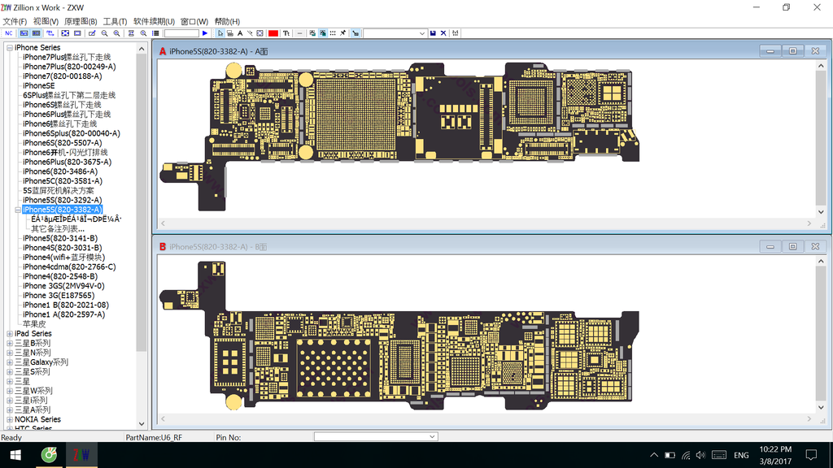Open the 窗口(W) menu
The height and width of the screenshot is (468, 833).
pos(194,21)
